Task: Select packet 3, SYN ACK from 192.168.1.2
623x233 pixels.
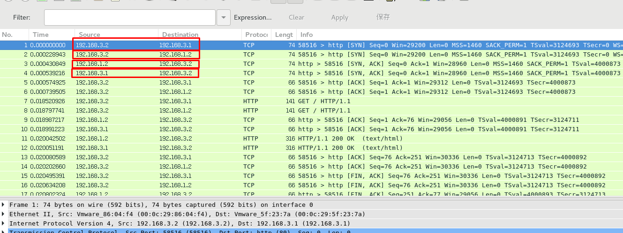Action: click(x=188, y=64)
